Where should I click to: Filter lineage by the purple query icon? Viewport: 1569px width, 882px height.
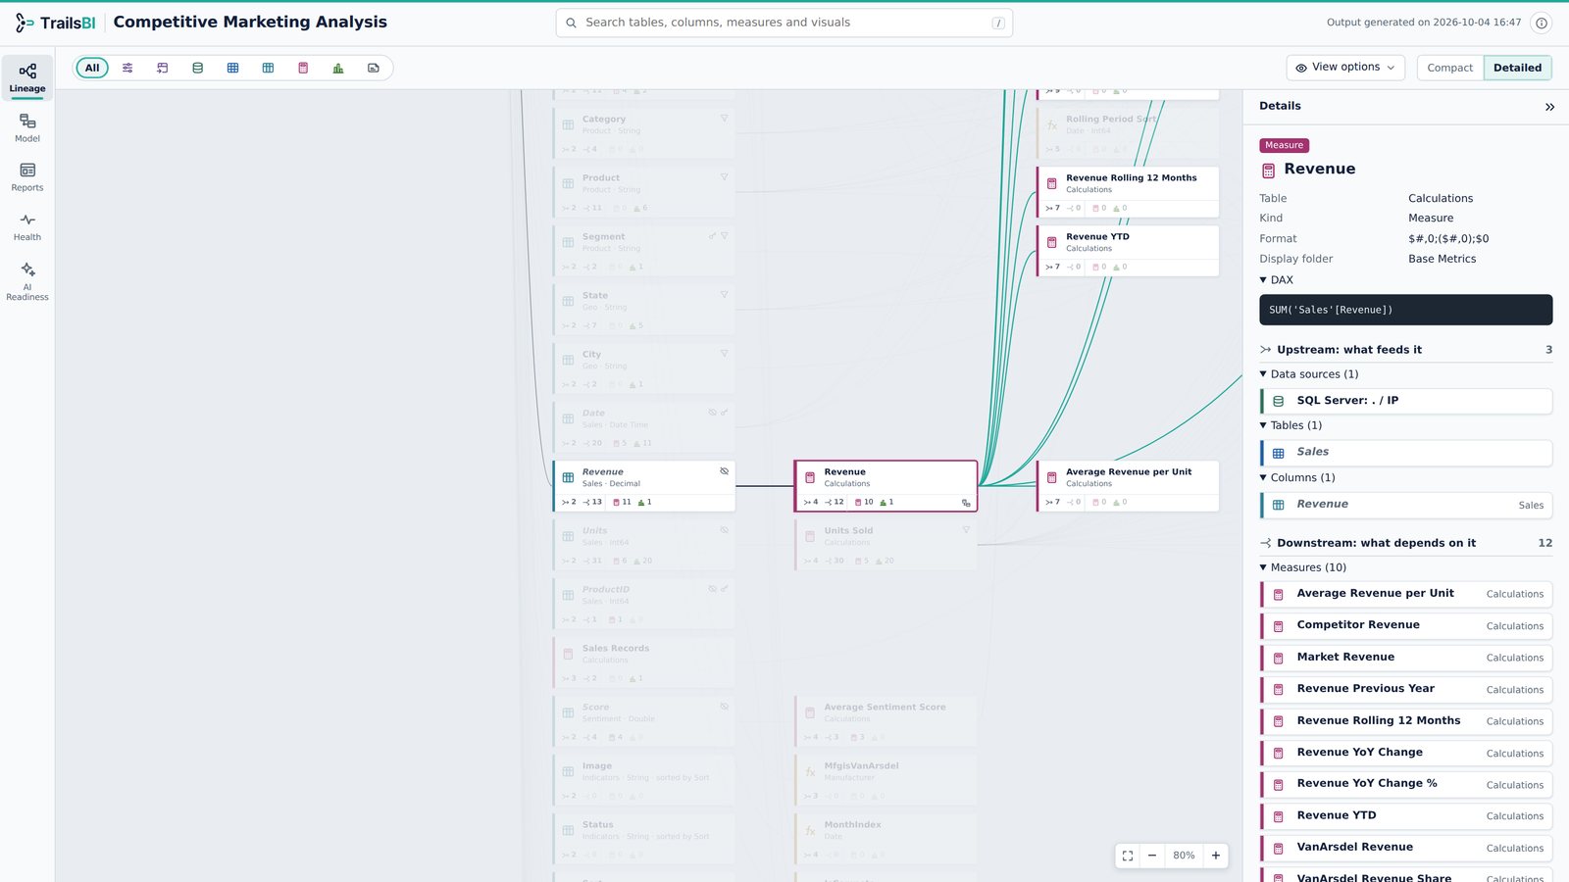(163, 68)
